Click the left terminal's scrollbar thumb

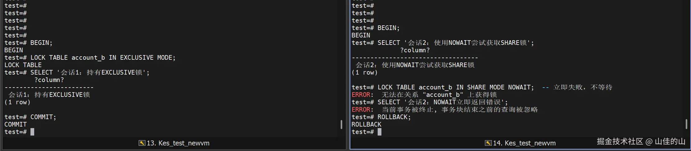[x=341, y=124]
